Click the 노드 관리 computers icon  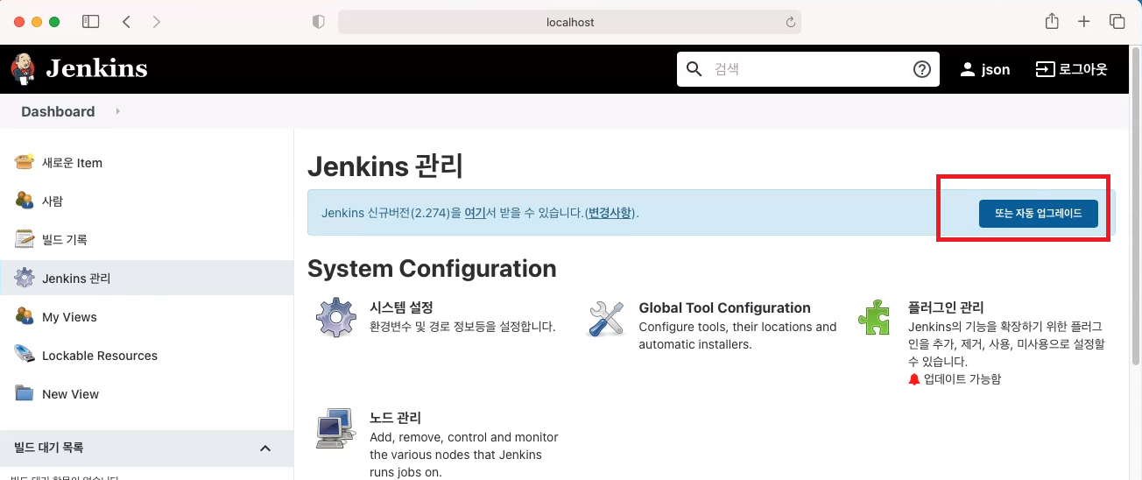(x=335, y=428)
